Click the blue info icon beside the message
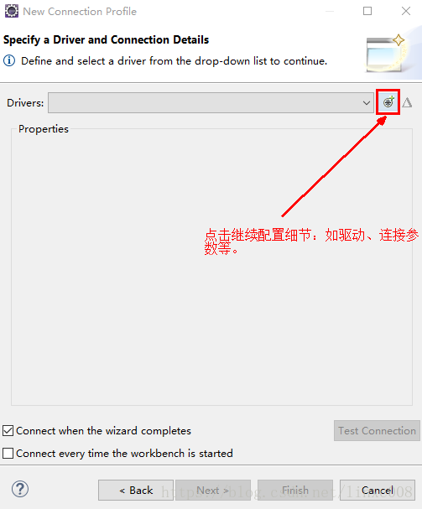 (x=9, y=60)
